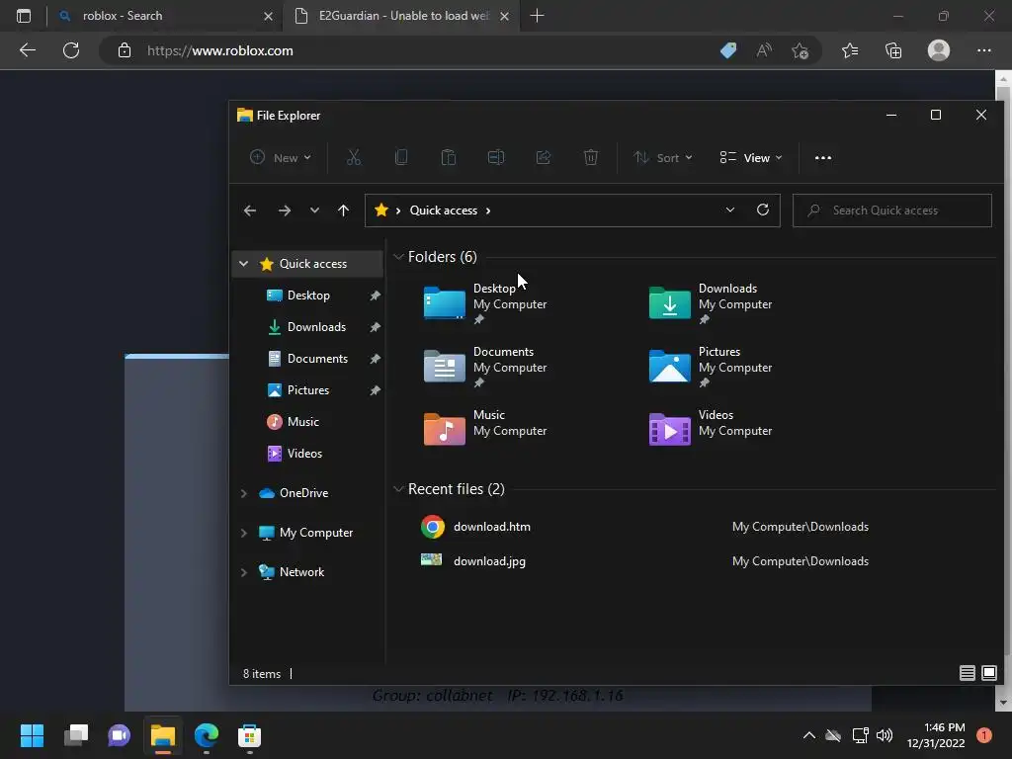Show hidden tray icons chevron
Screen dimensions: 1012x759
tap(808, 735)
